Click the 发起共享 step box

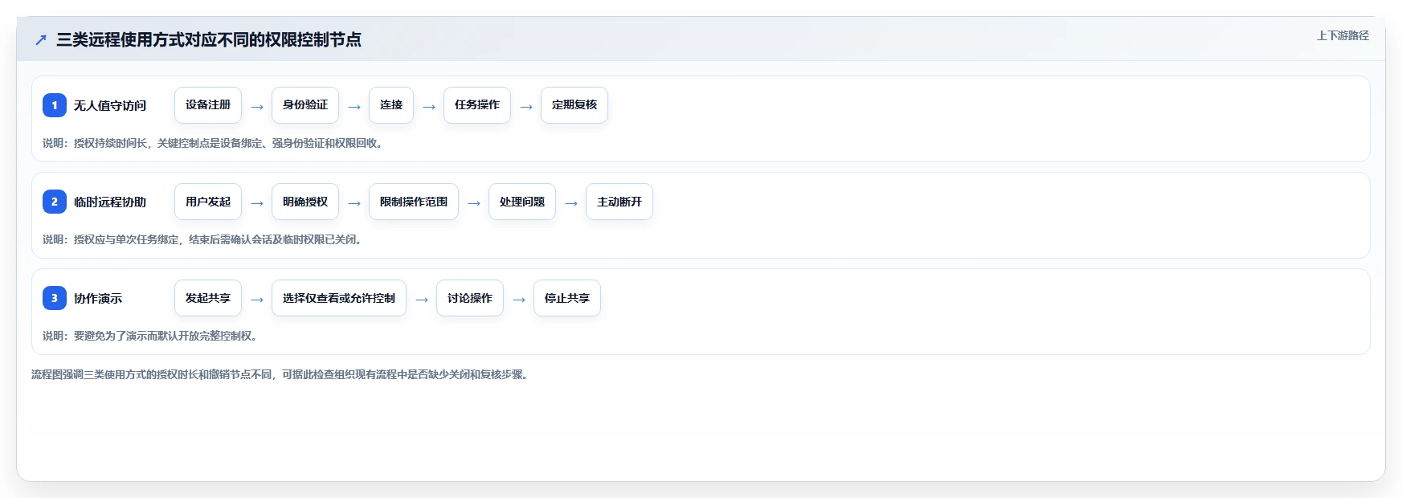click(208, 298)
